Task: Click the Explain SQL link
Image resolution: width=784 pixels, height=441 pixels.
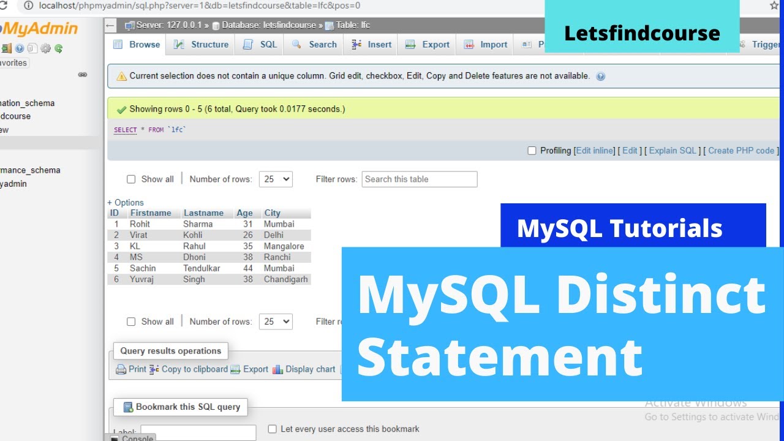Action: click(x=673, y=151)
